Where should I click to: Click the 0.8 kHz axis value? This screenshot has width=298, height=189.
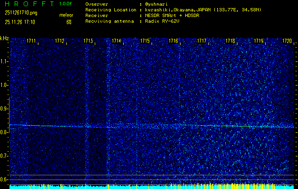[4, 132]
